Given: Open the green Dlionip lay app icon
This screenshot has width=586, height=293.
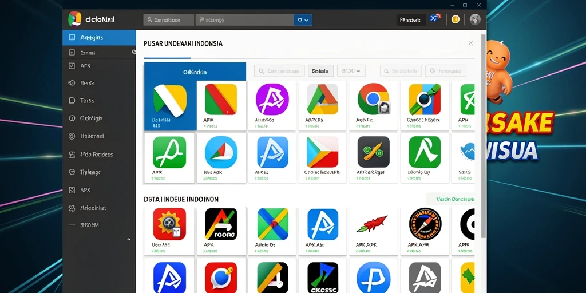Looking at the screenshot, I should (425, 152).
